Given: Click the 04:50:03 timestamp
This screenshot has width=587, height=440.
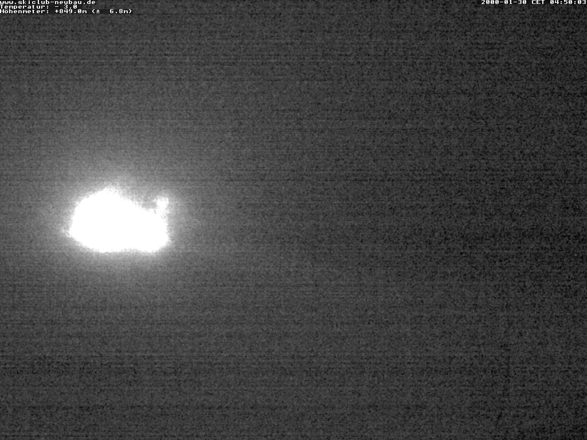Looking at the screenshot, I should click(x=569, y=3).
